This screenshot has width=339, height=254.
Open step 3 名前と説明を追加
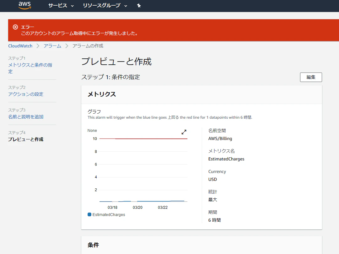[26, 117]
